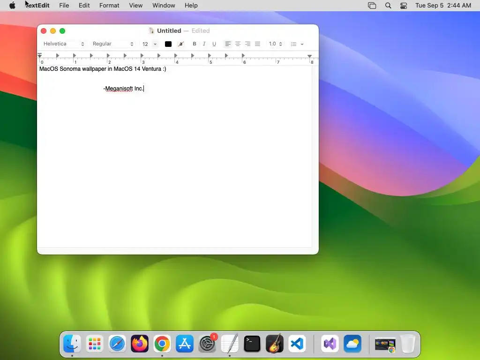Open the Window menu
This screenshot has height=360, width=480.
(164, 6)
